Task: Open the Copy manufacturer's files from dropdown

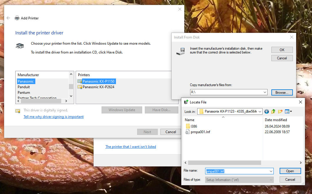Action: tap(265, 92)
